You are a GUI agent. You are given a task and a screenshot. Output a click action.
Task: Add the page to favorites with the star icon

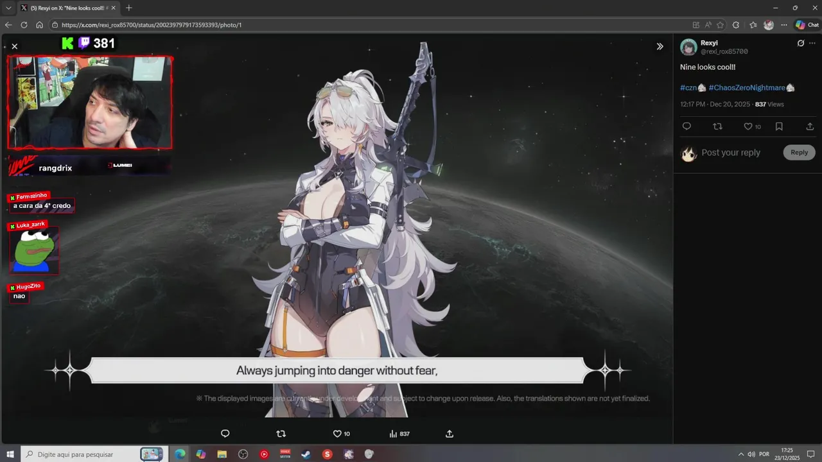point(721,25)
